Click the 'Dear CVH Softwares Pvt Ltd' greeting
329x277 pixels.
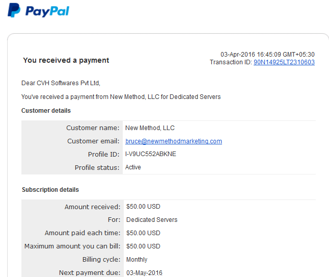coord(61,83)
